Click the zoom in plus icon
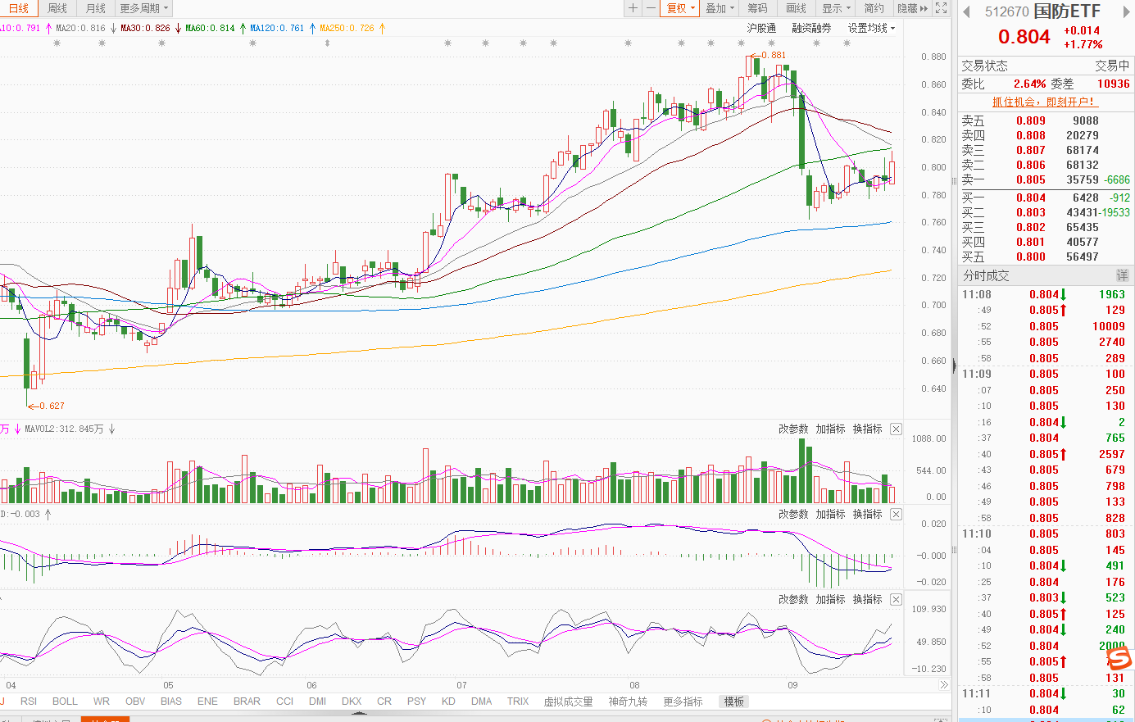Screen dimensions: 1135x722 pyautogui.click(x=633, y=8)
